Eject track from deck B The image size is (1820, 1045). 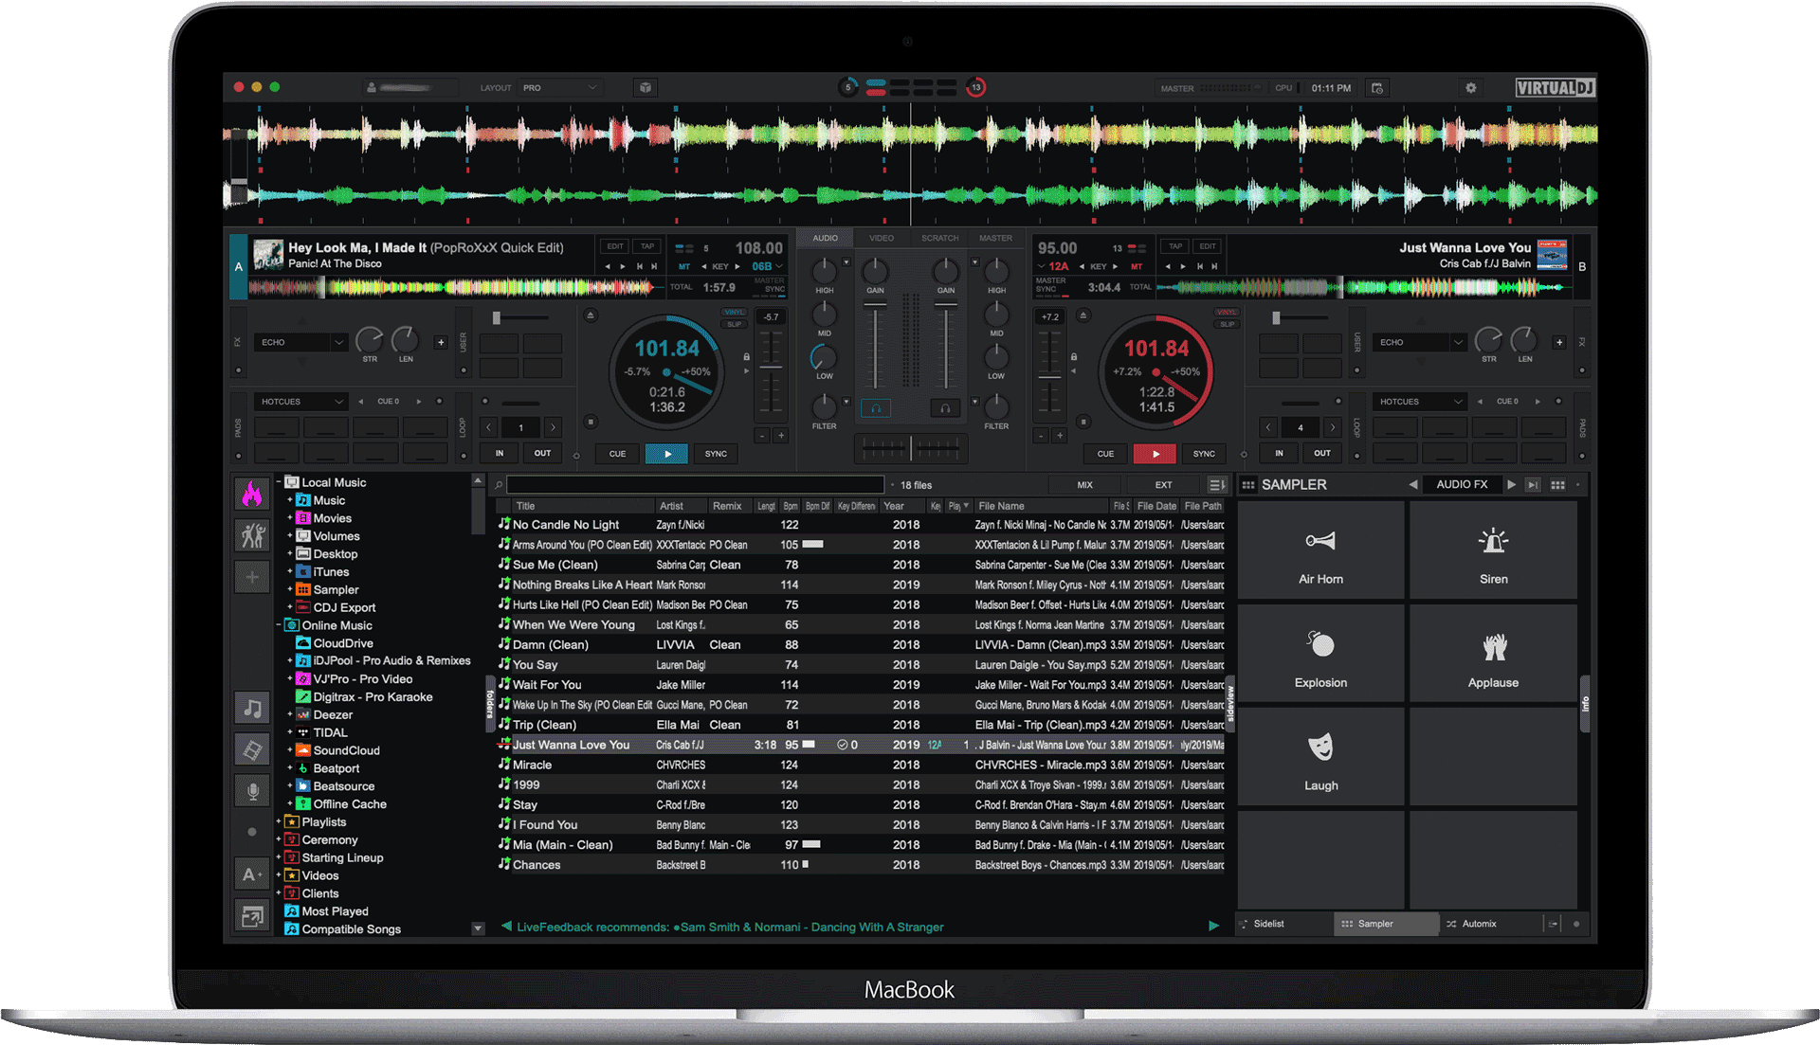1083,315
